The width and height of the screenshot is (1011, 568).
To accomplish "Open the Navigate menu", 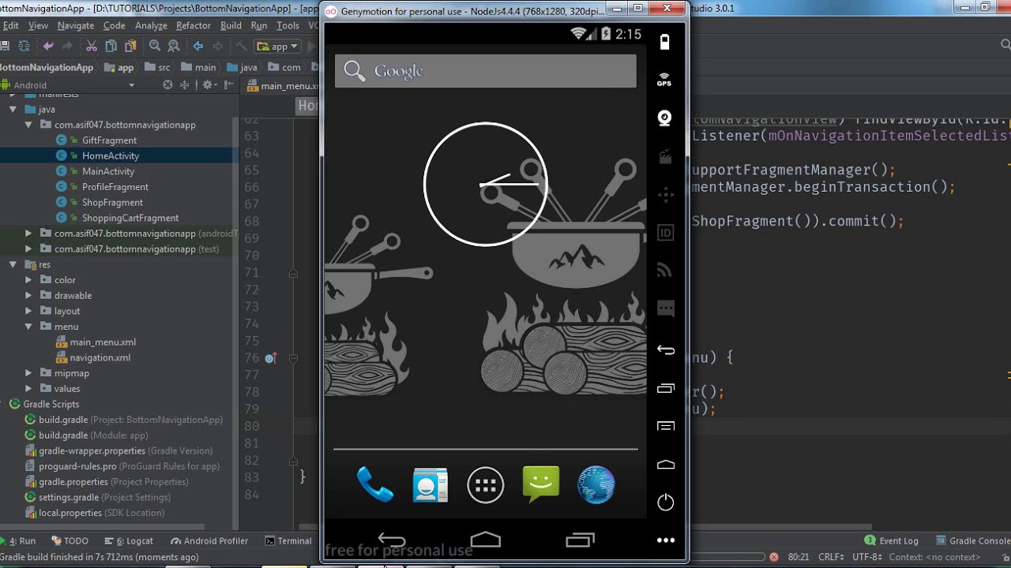I will coord(76,25).
